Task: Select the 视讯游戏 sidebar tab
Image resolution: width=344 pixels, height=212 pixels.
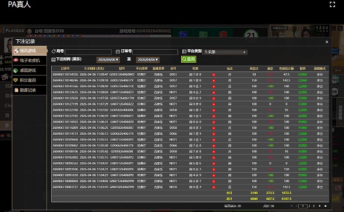Action: (29, 51)
